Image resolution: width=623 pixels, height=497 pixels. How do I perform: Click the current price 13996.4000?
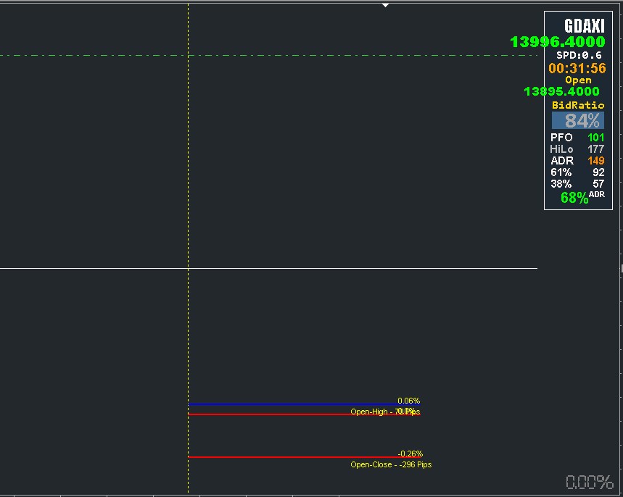(558, 42)
